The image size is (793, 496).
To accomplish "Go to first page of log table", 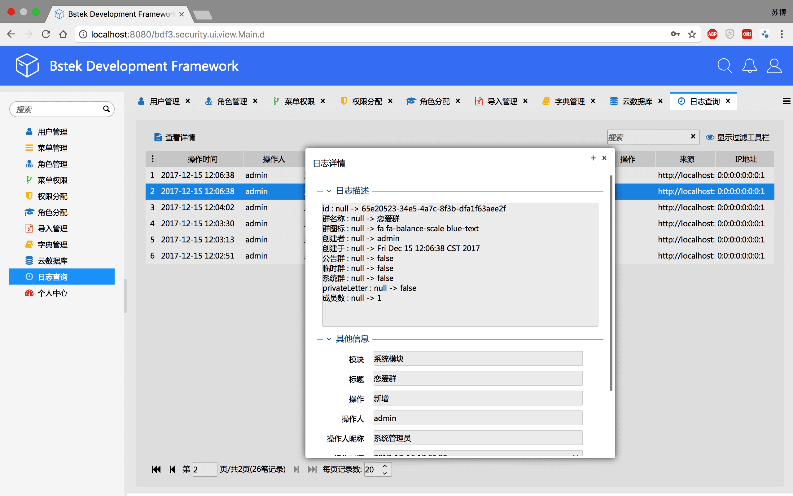I will (x=156, y=469).
